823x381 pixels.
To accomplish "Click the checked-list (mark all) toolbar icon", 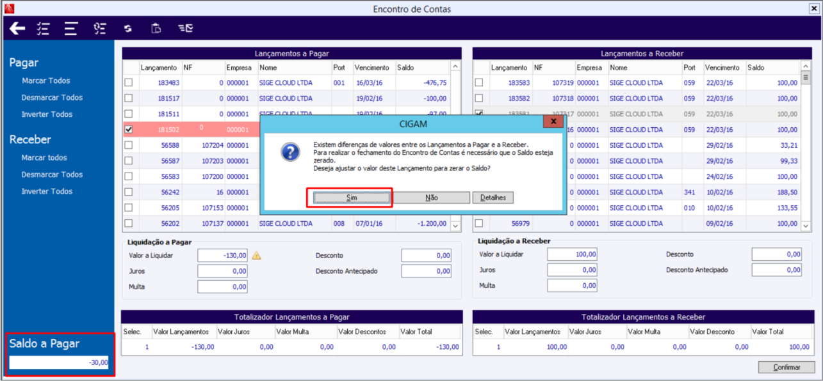I will 44,28.
